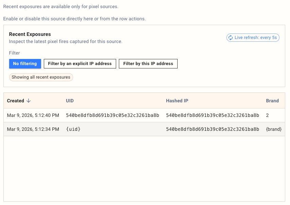Click the Brand column header

272,101
